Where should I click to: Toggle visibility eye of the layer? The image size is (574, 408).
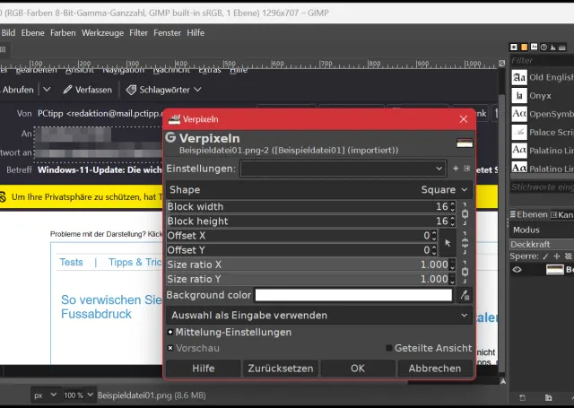click(x=517, y=269)
